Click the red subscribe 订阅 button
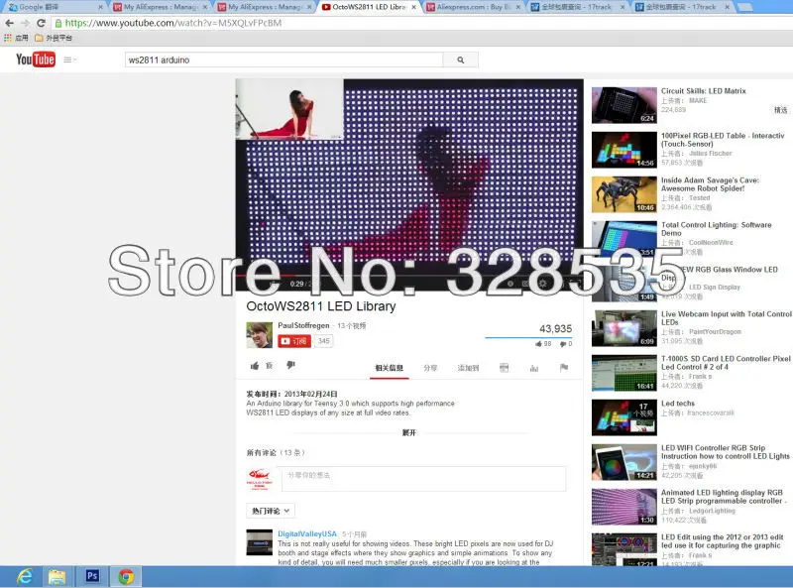The image size is (793, 588). (293, 341)
